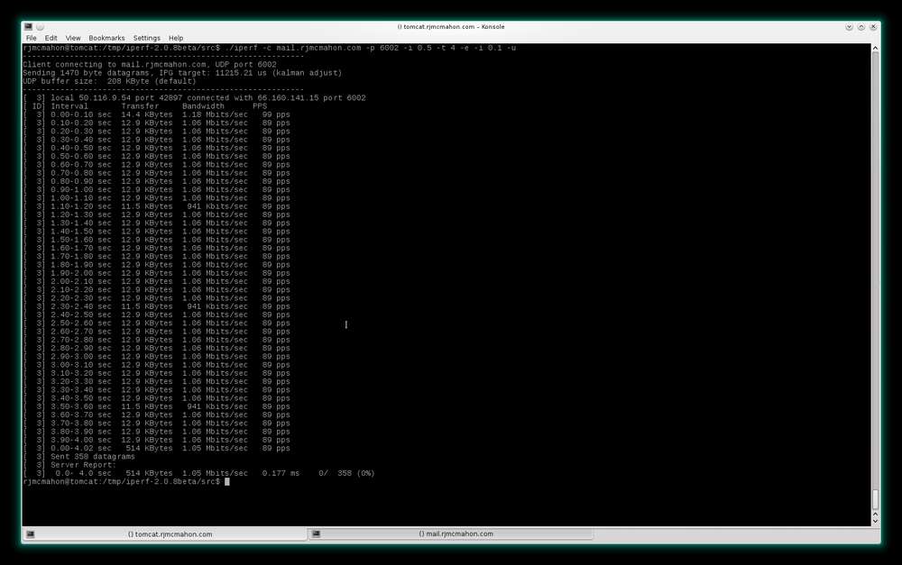Click the '1.50-1.60 sec' row
902x565 pixels.
156,240
